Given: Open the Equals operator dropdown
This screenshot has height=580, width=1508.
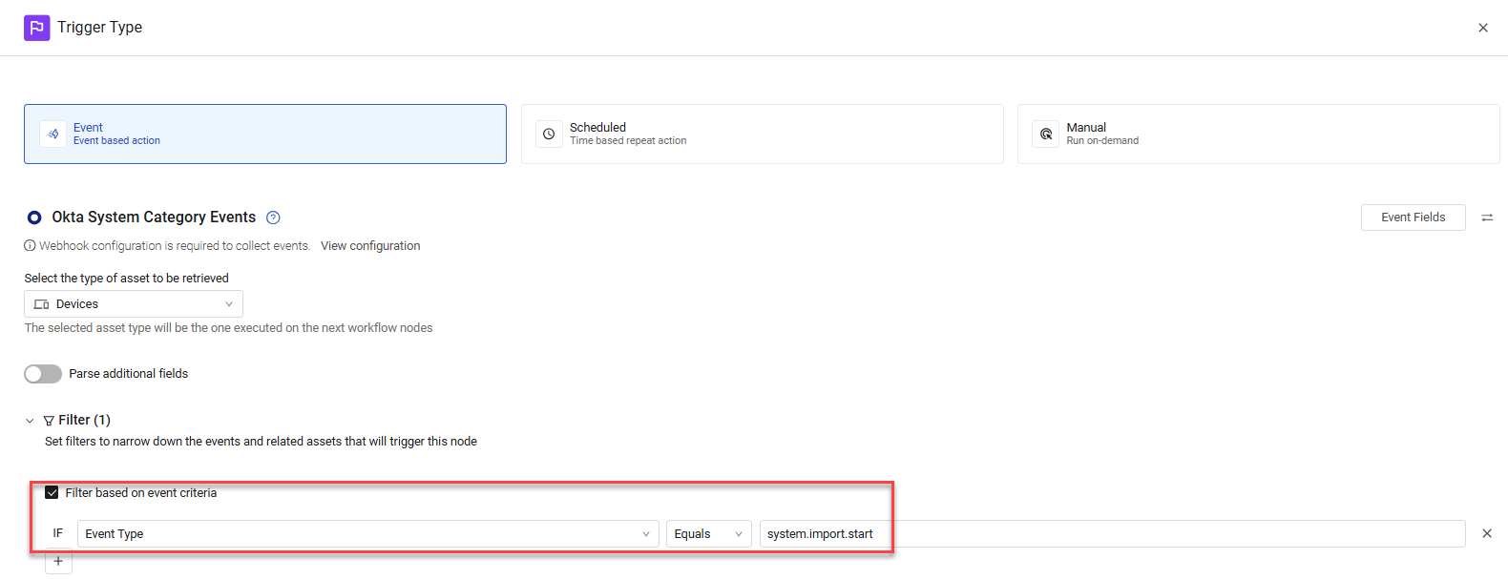Looking at the screenshot, I should 708,533.
